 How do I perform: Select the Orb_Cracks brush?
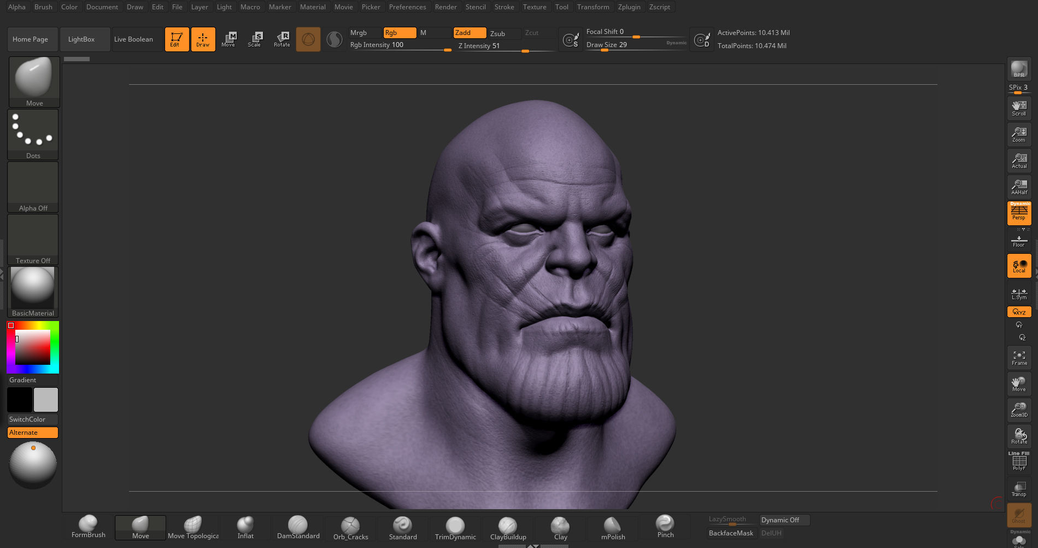[x=350, y=527]
